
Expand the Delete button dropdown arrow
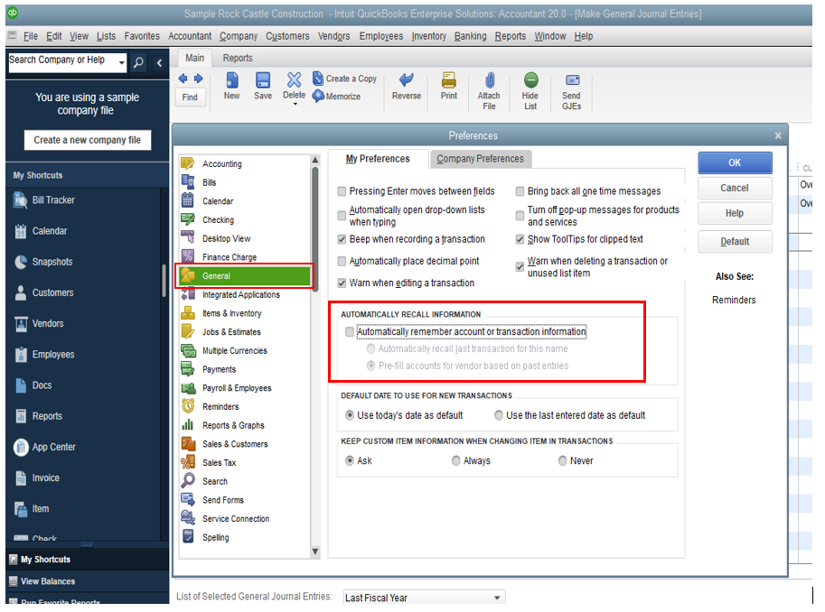click(295, 105)
